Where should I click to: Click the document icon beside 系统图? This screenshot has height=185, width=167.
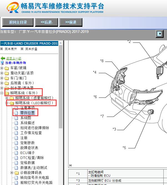coord(16,118)
